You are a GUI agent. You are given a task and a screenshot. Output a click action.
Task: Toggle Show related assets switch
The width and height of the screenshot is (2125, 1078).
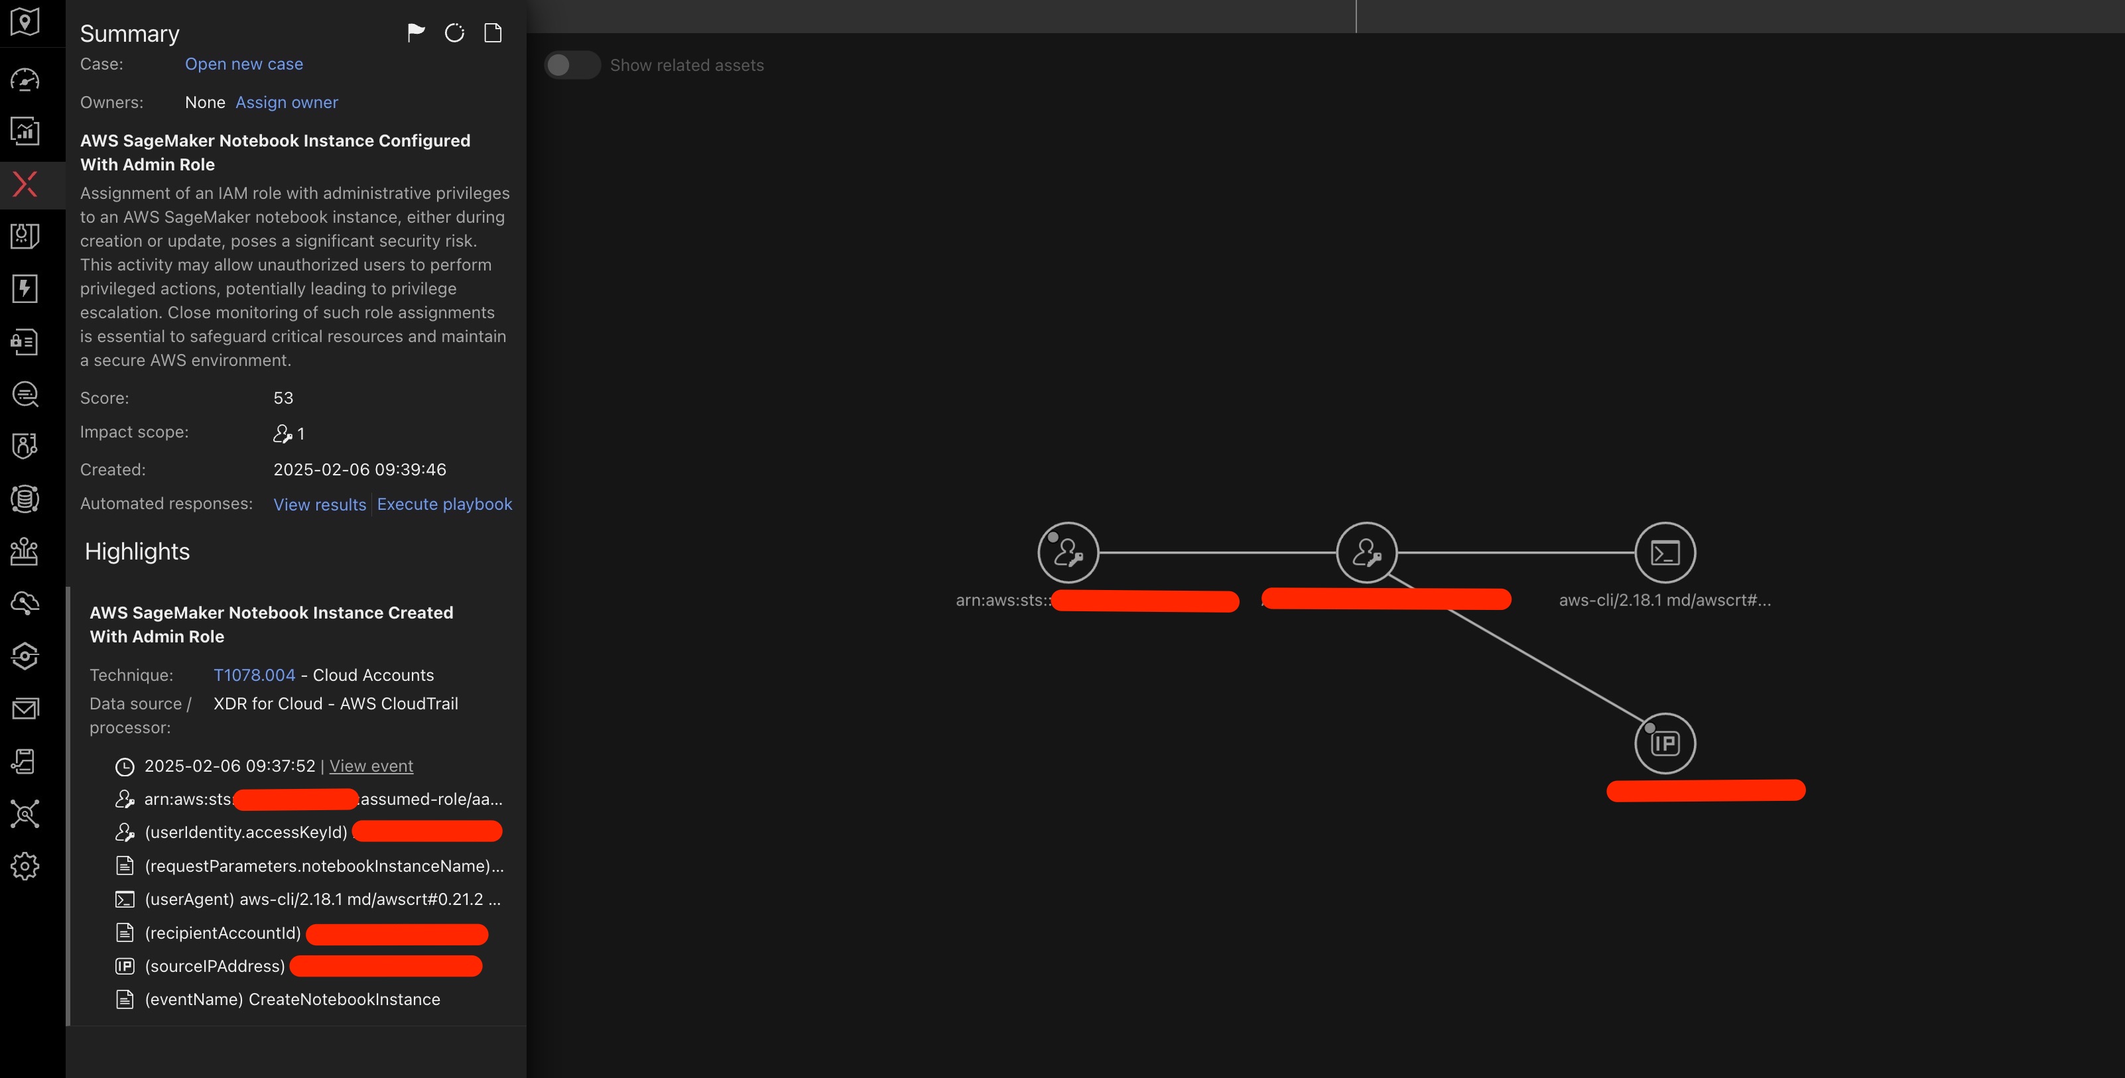[x=572, y=65]
